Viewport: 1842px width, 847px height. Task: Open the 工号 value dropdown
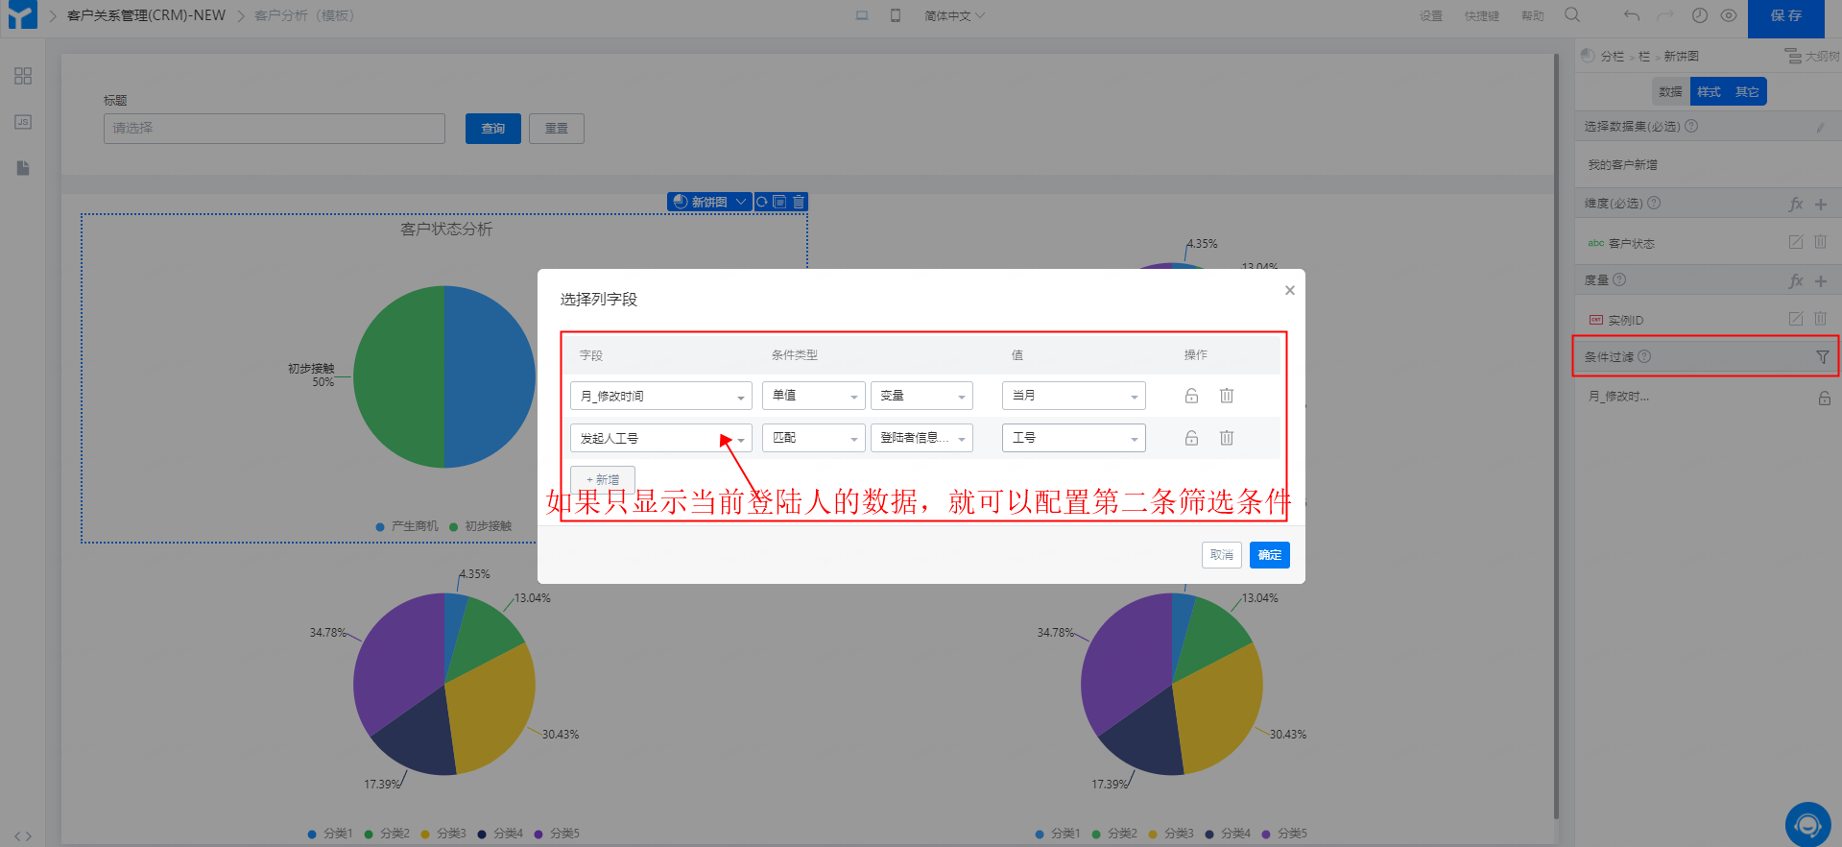pos(1074,438)
